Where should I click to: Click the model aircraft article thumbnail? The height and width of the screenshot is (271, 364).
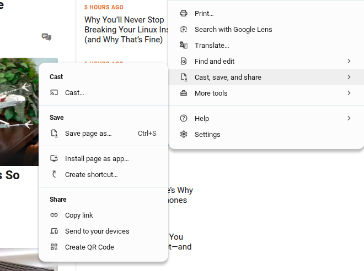point(19,112)
